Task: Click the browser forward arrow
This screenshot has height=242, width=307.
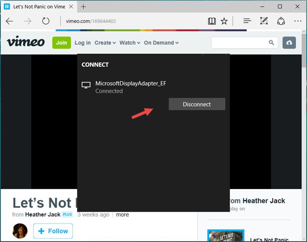Action: [27, 21]
